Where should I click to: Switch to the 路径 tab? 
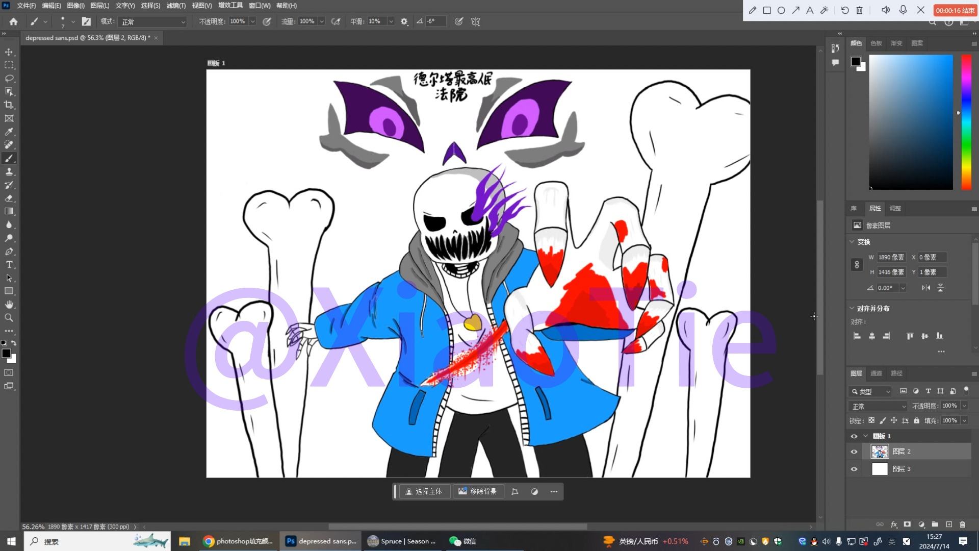tap(896, 373)
